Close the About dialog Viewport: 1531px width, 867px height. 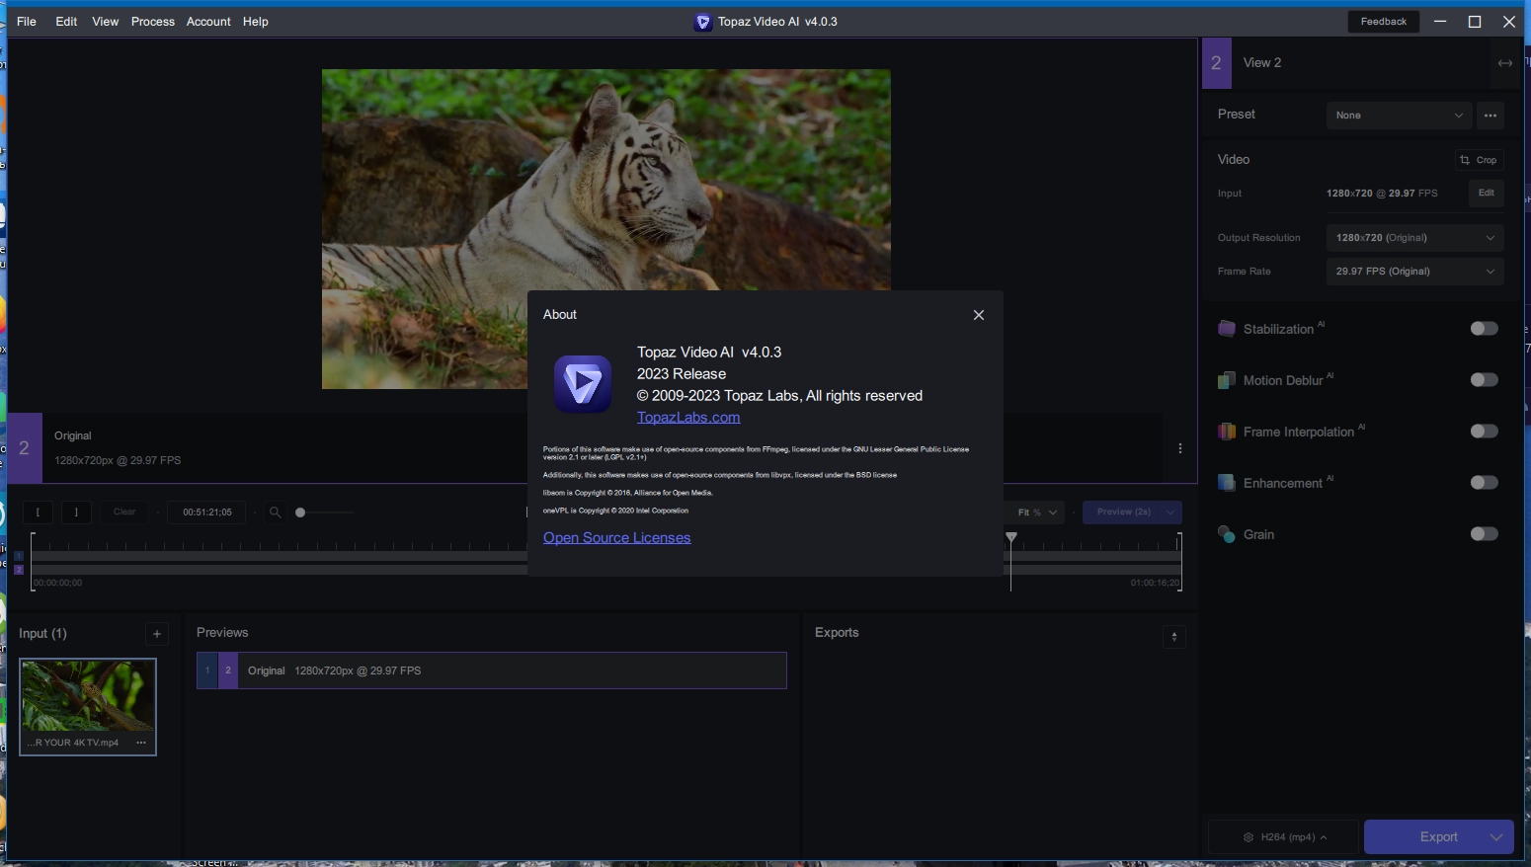point(978,315)
